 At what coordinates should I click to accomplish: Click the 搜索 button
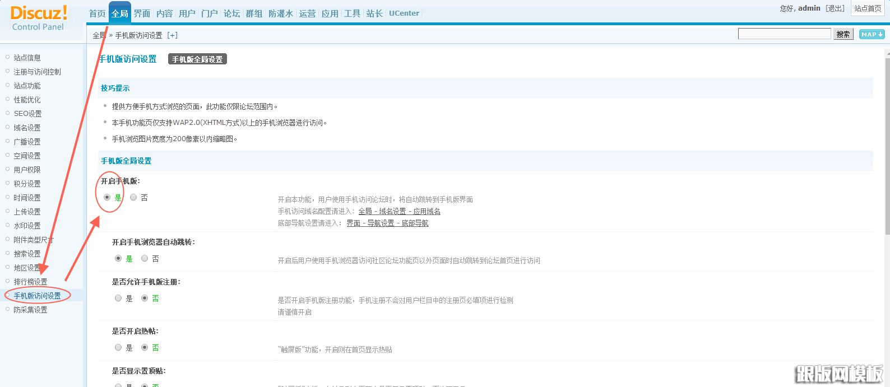[x=843, y=34]
